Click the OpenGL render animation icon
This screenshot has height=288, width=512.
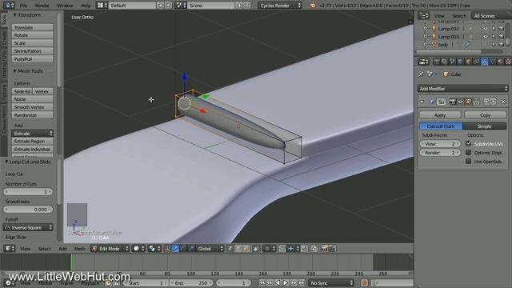[332, 249]
